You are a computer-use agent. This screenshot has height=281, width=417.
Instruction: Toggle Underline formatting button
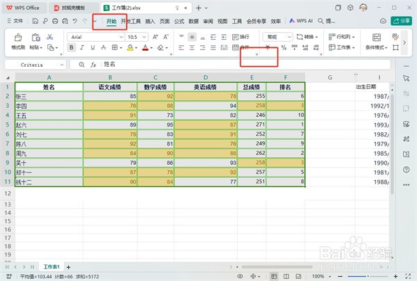tap(92, 47)
